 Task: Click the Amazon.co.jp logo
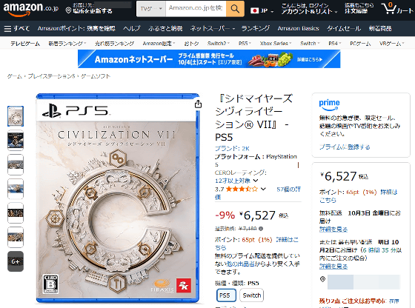(30, 9)
